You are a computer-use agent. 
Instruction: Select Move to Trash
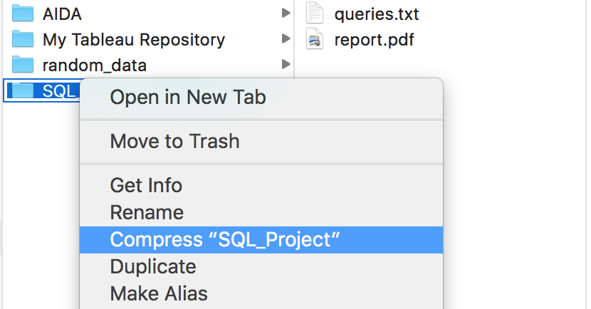pyautogui.click(x=174, y=141)
